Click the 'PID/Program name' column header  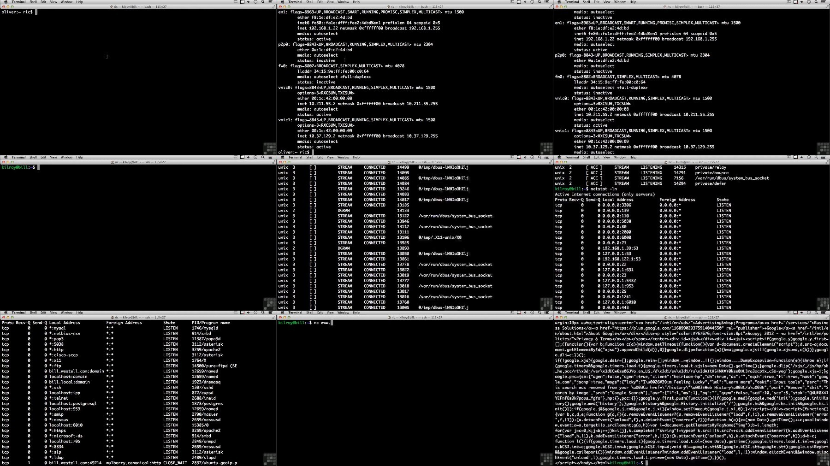211,323
